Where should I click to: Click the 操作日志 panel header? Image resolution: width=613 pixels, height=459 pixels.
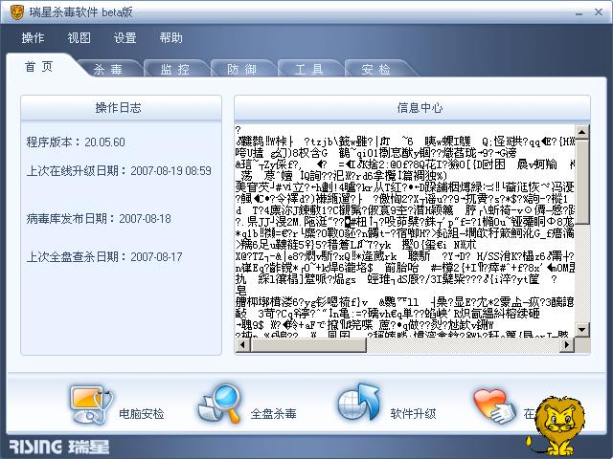click(x=122, y=108)
